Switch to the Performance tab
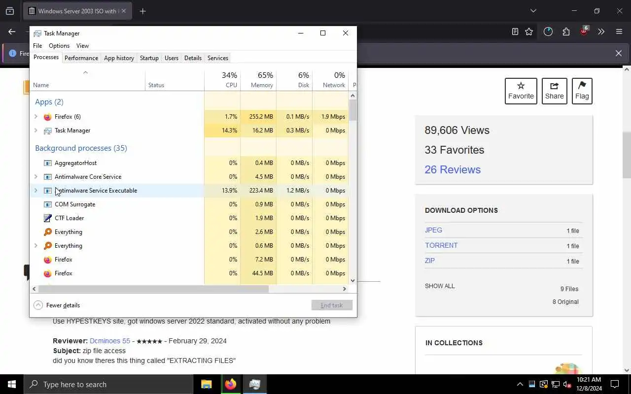631x394 pixels. (x=81, y=58)
